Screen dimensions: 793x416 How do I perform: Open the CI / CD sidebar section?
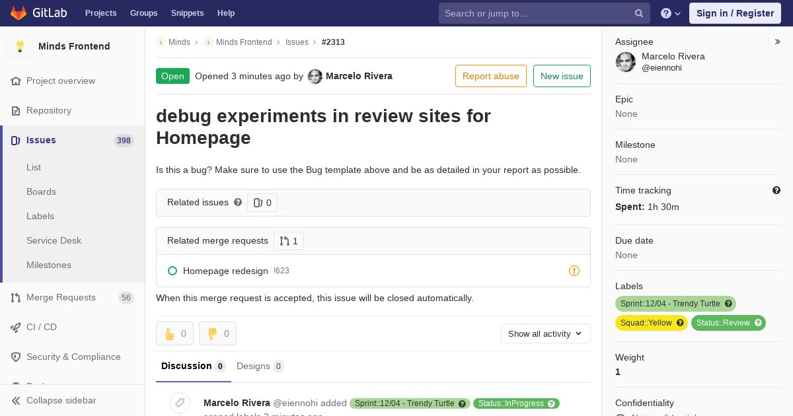[x=42, y=327]
